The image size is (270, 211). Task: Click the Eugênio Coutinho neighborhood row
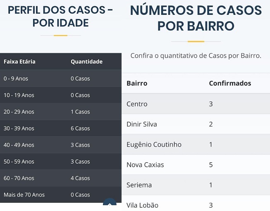click(196, 145)
